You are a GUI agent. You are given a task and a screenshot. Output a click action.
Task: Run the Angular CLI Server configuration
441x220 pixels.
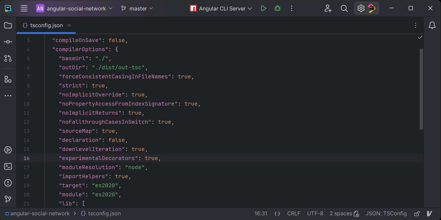263,9
